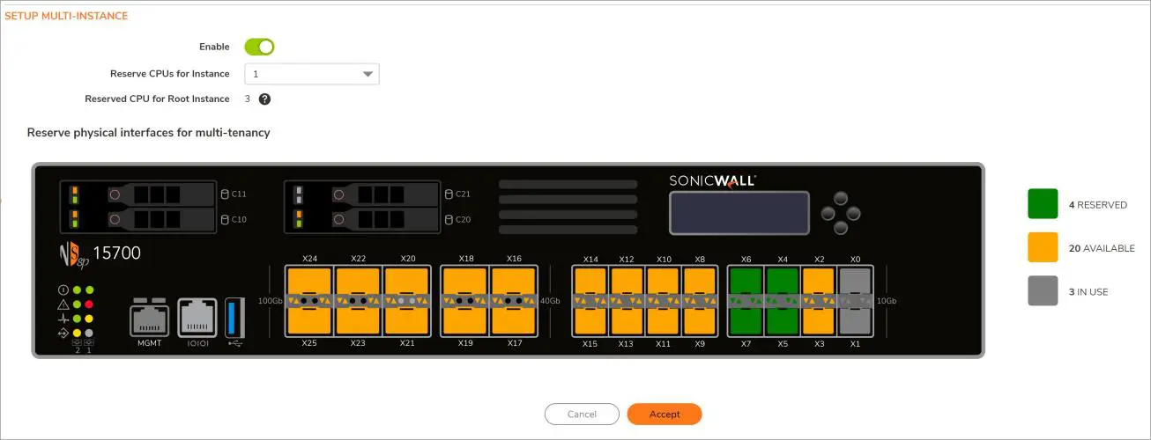This screenshot has height=440, width=1151.
Task: Click the 15700 model label
Action: (116, 253)
